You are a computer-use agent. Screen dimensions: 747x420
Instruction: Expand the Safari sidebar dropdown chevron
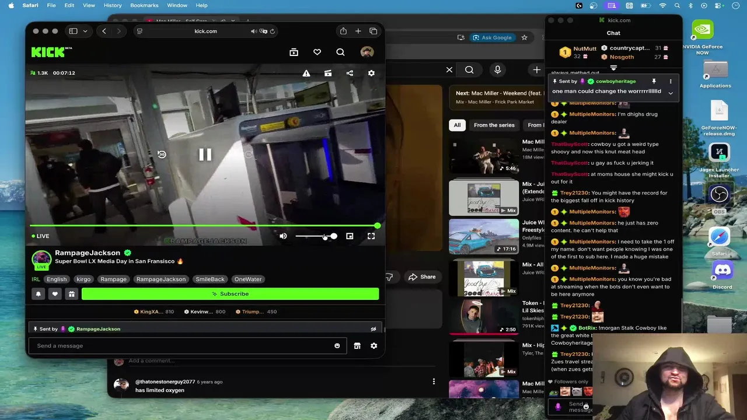[85, 31]
